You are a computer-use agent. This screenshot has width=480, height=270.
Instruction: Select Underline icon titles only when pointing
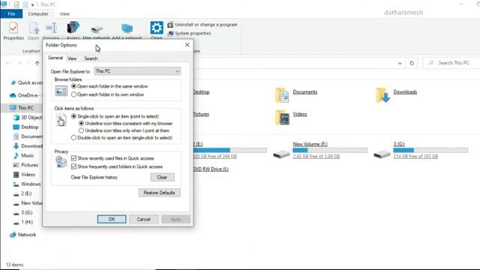tap(81, 130)
